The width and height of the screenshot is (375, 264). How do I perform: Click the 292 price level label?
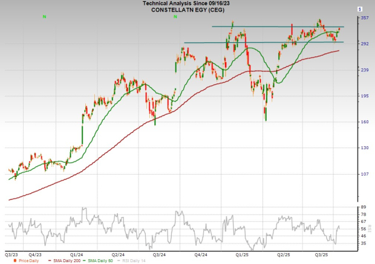click(x=364, y=44)
